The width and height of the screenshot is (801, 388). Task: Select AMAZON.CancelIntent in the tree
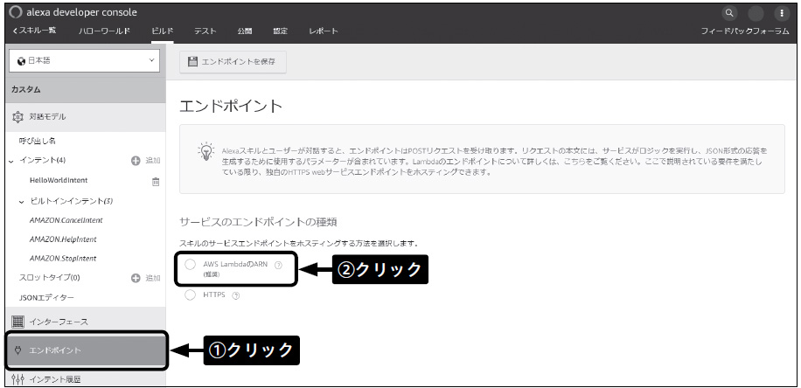pos(66,220)
